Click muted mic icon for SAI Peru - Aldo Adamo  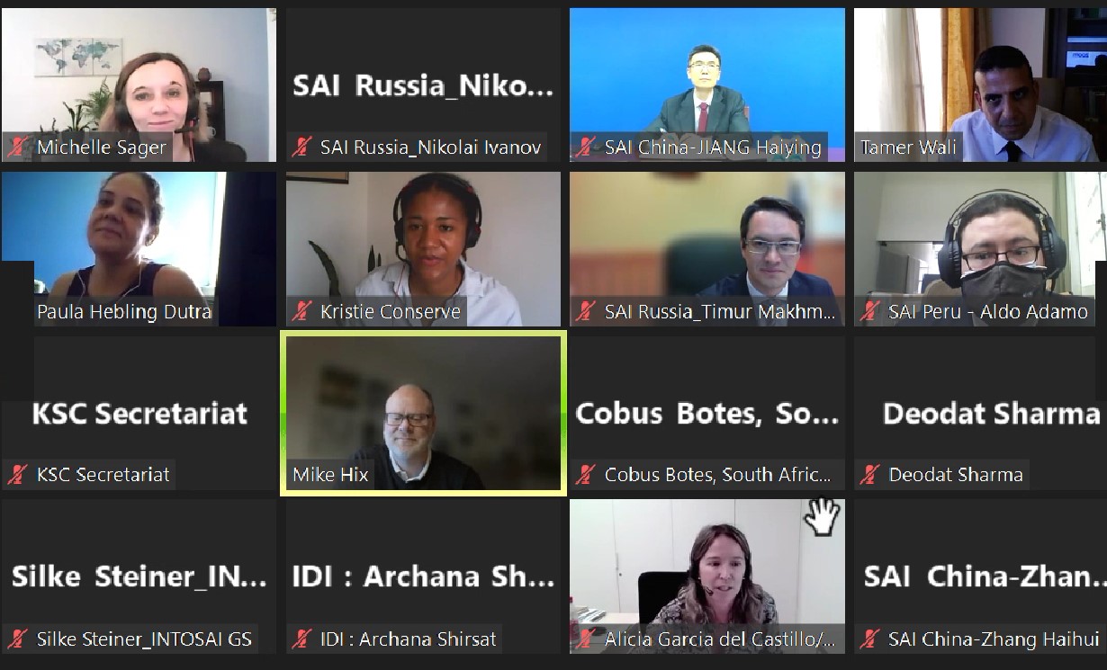[x=869, y=312]
